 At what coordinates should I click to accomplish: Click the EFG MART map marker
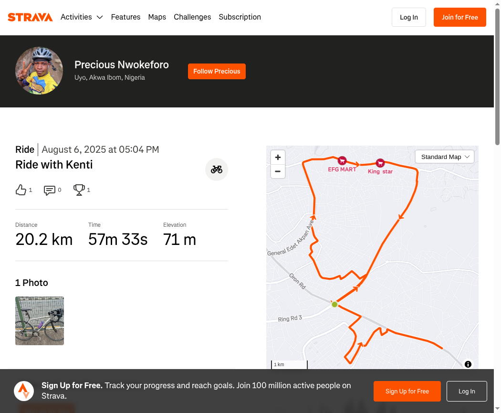click(342, 160)
